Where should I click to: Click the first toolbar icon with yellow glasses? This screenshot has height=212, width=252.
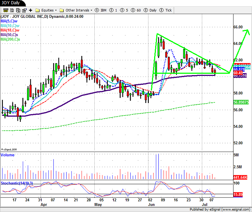(x=6, y=10)
